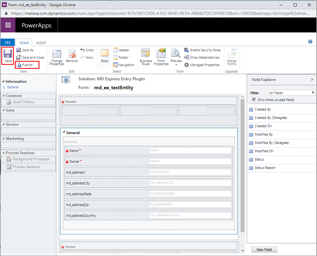Expand the Preview dropdown menu

click(176, 65)
